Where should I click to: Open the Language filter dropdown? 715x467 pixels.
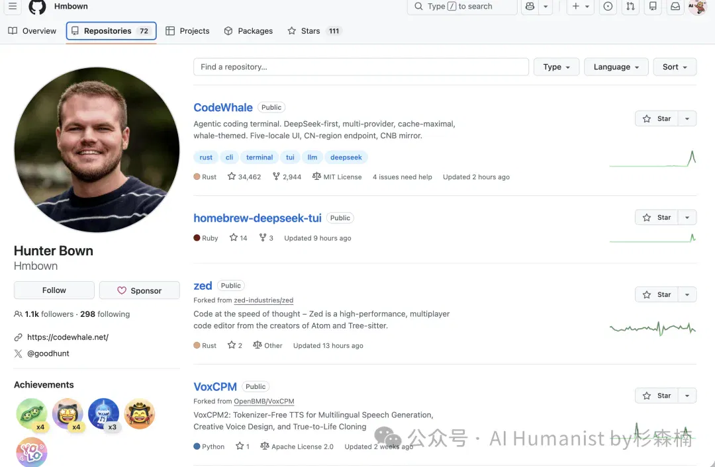[x=616, y=67]
